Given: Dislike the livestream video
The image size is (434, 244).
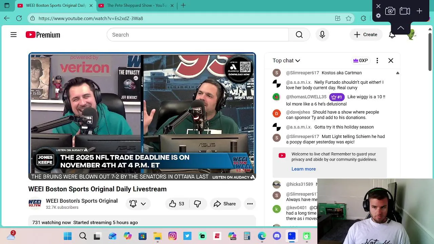Looking at the screenshot, I should point(197,204).
